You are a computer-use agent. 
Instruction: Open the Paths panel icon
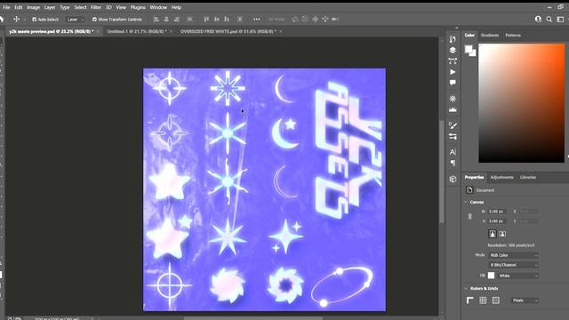(x=453, y=61)
